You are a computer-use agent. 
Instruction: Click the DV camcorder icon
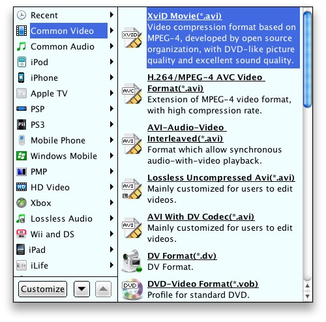point(132,261)
